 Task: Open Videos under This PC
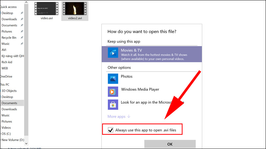[6, 127]
